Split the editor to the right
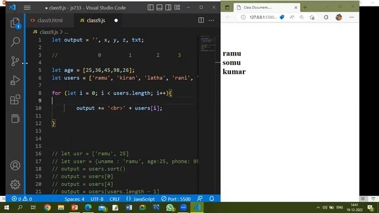379x213 pixels. point(201,20)
